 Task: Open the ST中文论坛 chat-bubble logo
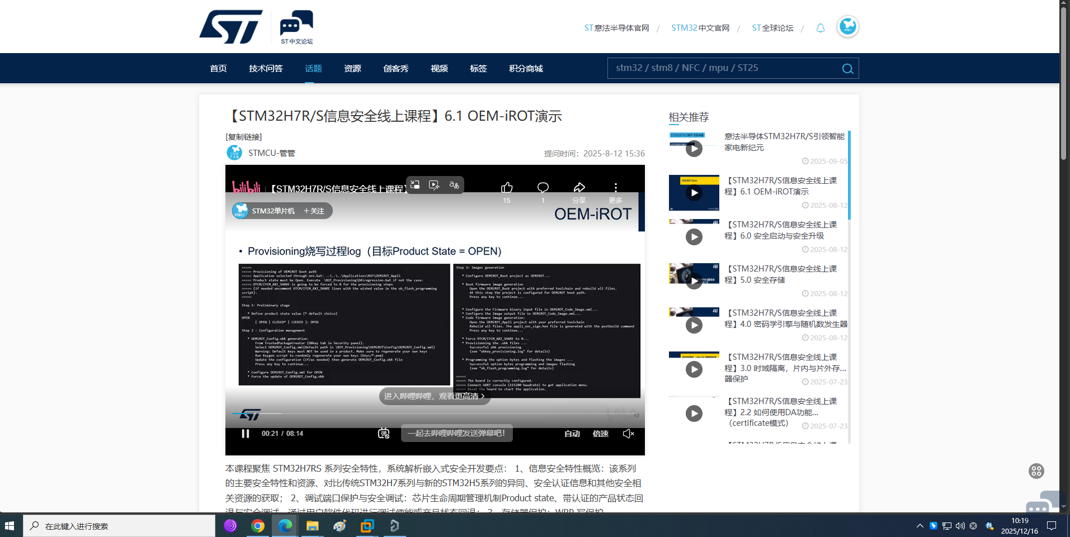pyautogui.click(x=296, y=27)
